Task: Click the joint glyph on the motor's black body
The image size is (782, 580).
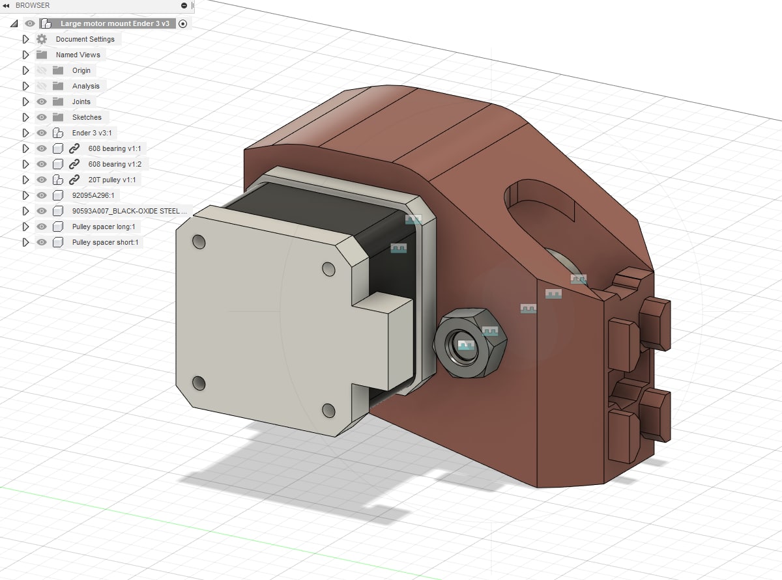Action: tap(398, 248)
